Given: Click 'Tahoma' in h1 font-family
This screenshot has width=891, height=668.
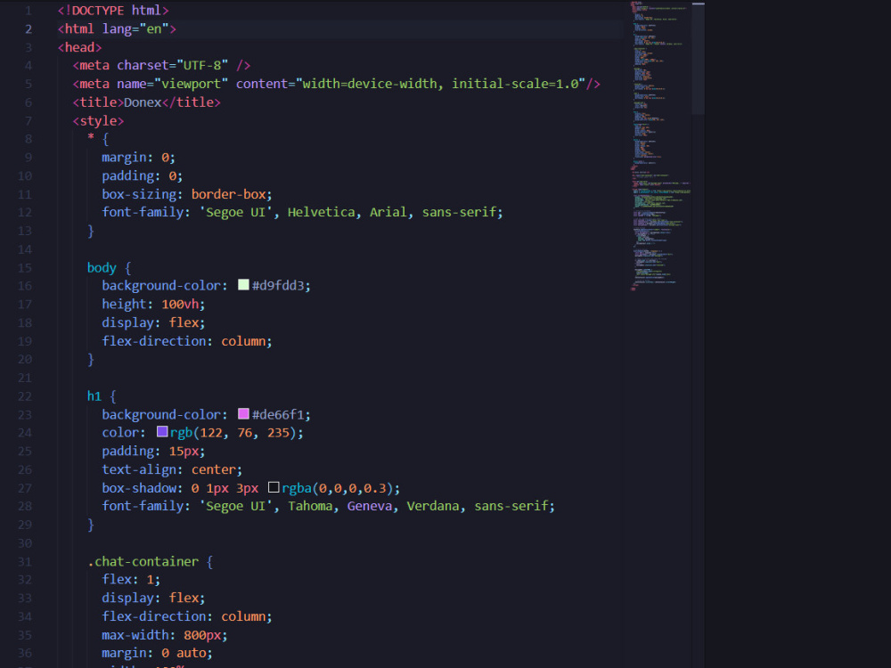Looking at the screenshot, I should [x=310, y=506].
